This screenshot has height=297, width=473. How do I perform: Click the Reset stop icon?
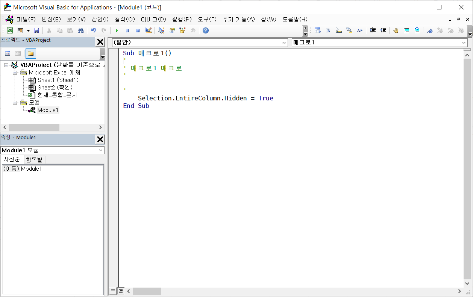tap(138, 30)
